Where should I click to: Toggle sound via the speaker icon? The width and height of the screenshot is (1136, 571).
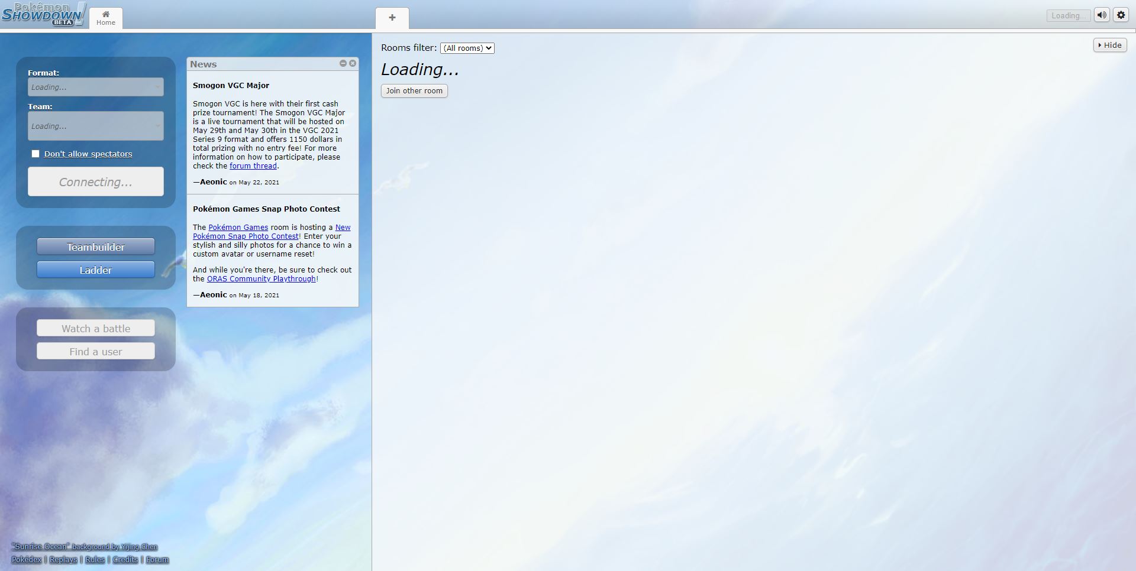coord(1101,15)
